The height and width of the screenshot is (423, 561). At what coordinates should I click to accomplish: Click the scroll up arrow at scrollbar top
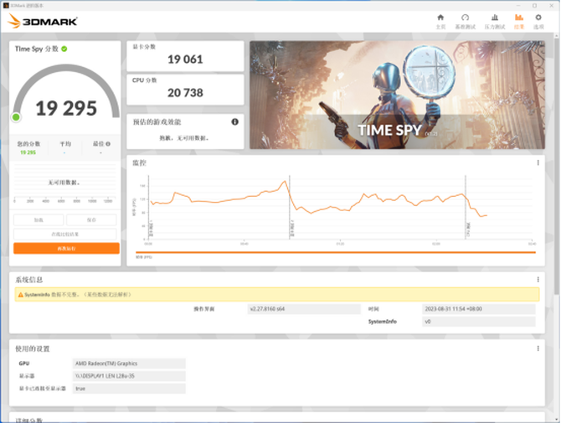(556, 36)
